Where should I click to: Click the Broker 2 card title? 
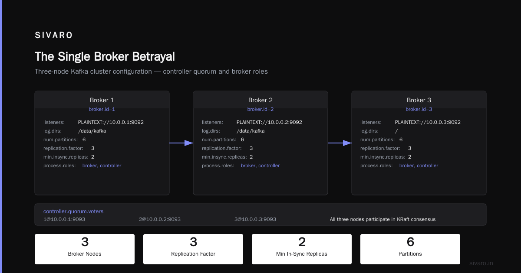[260, 100]
